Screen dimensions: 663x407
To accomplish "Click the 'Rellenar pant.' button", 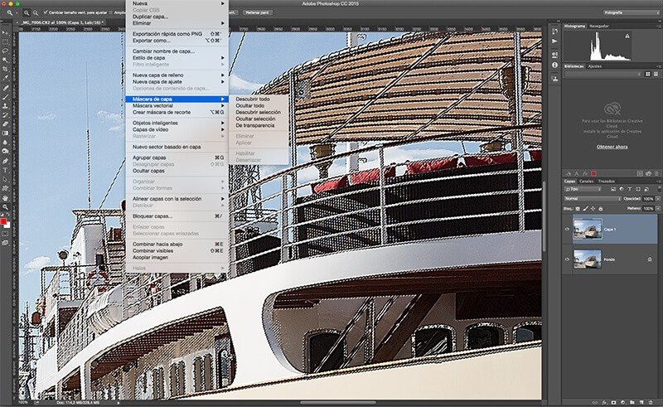I will [x=258, y=12].
